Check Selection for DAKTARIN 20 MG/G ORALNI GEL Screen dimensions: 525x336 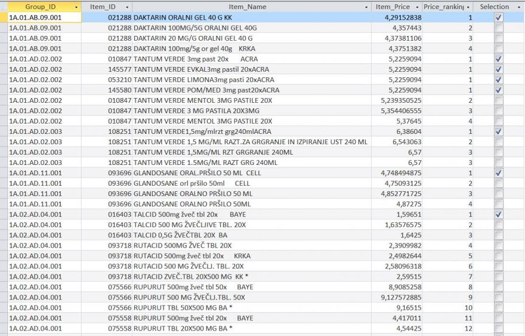499,38
